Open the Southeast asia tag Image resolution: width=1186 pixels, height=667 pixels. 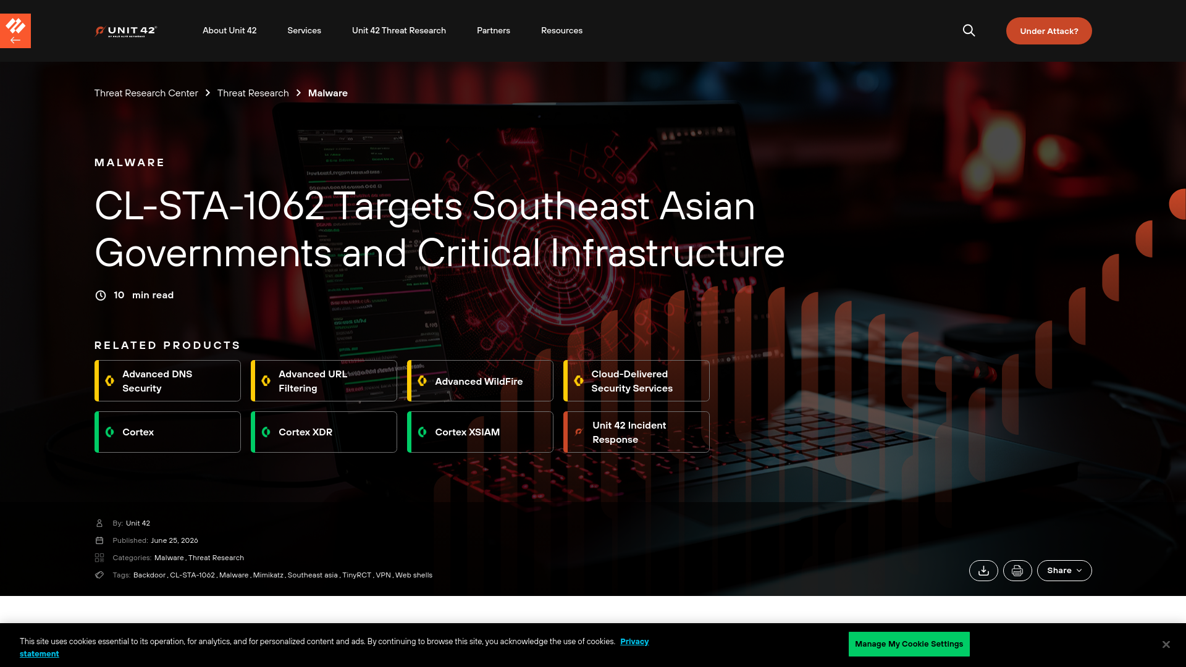pyautogui.click(x=313, y=575)
